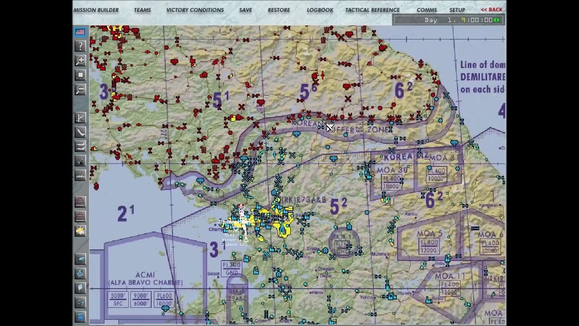Click the "MOA 30" map label
Viewport: 579px width, 326px height.
point(392,170)
